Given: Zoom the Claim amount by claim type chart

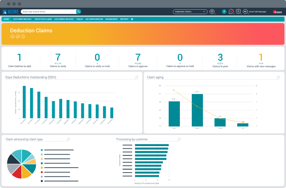Looking at the screenshot, I should coord(68,139).
